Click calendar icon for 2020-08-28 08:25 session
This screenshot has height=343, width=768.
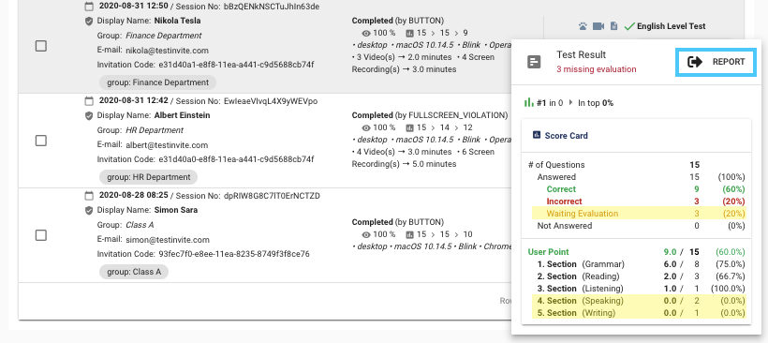(89, 196)
